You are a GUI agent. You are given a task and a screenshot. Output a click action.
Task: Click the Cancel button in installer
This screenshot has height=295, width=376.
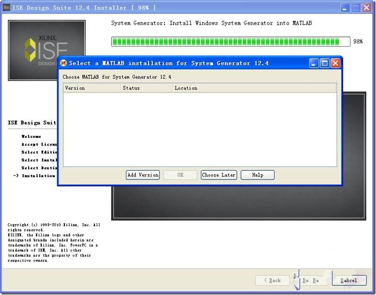point(349,280)
